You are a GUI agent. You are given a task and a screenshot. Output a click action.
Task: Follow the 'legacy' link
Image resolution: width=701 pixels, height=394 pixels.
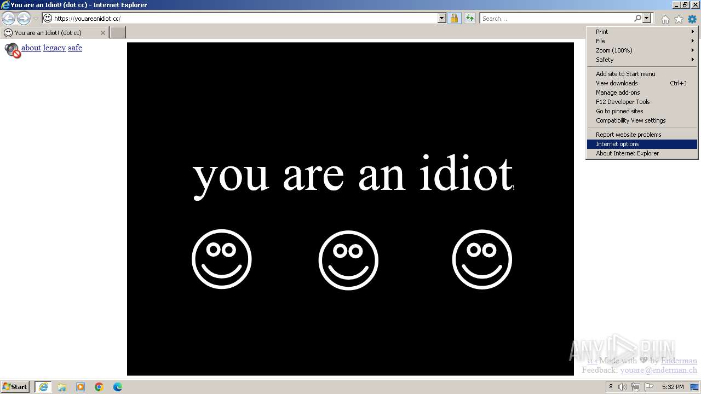coord(54,48)
